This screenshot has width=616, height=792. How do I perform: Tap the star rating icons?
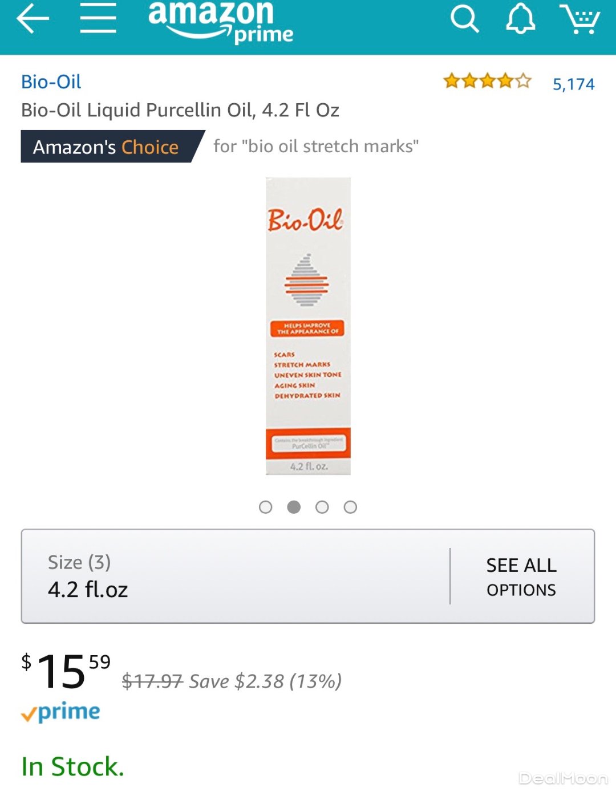click(487, 82)
